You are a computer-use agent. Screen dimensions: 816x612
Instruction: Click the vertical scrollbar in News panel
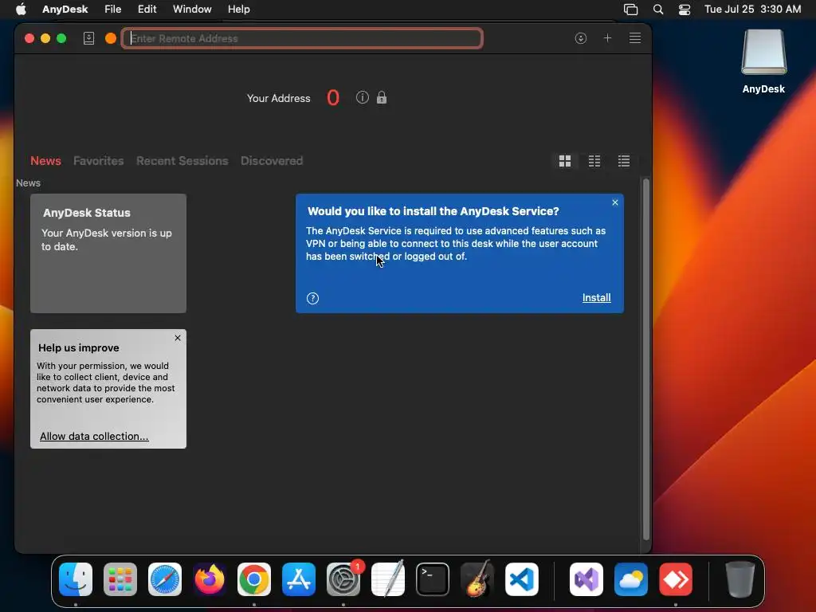tap(645, 359)
